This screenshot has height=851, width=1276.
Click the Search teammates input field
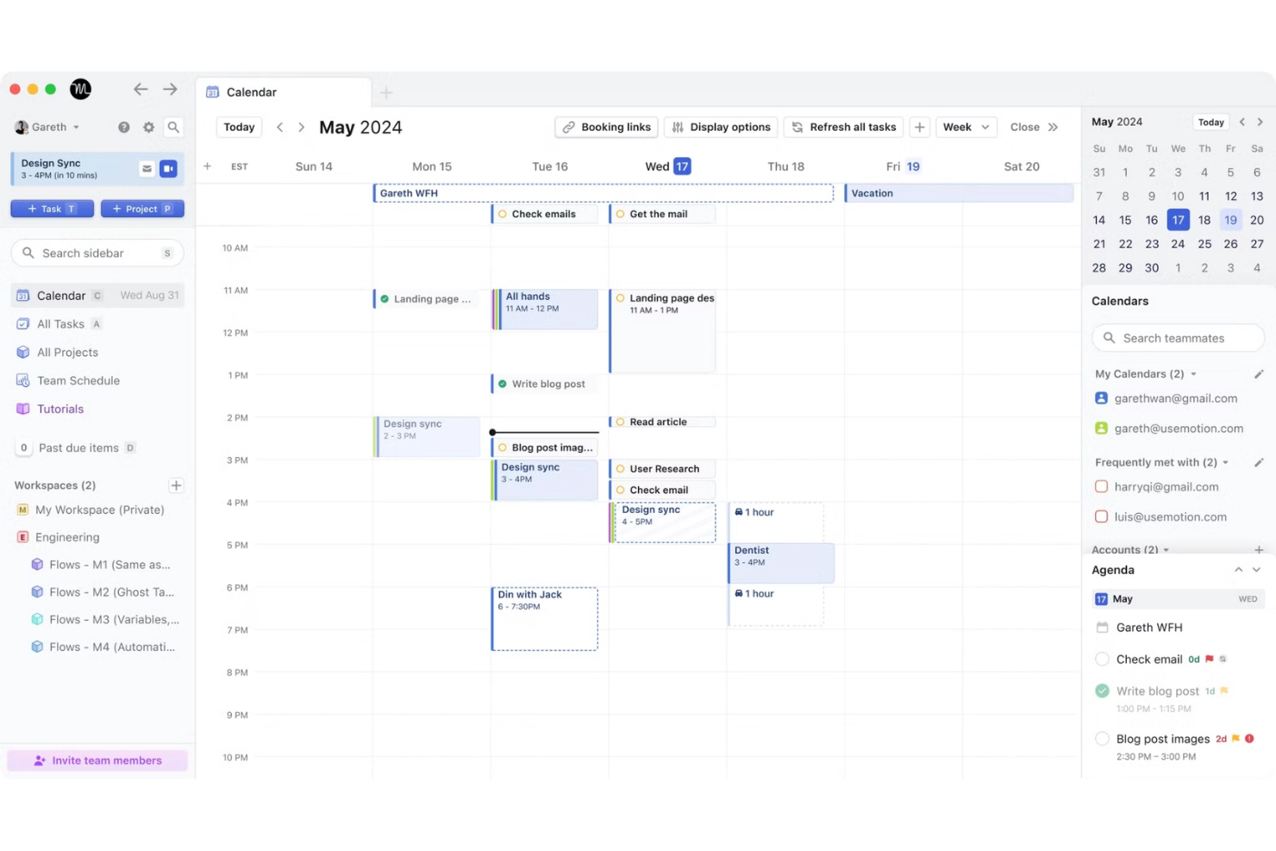(x=1178, y=338)
